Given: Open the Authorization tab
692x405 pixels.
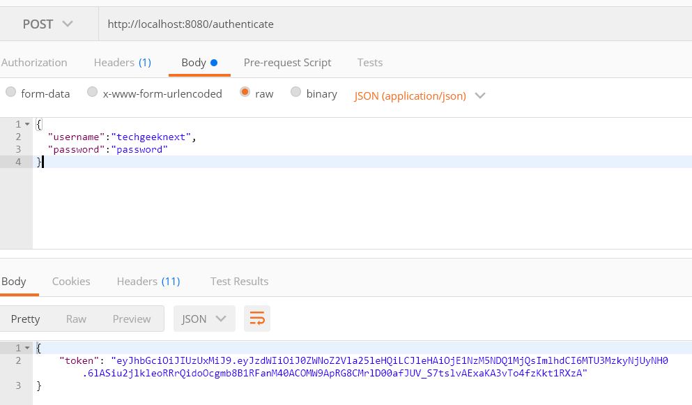Looking at the screenshot, I should click(x=34, y=63).
